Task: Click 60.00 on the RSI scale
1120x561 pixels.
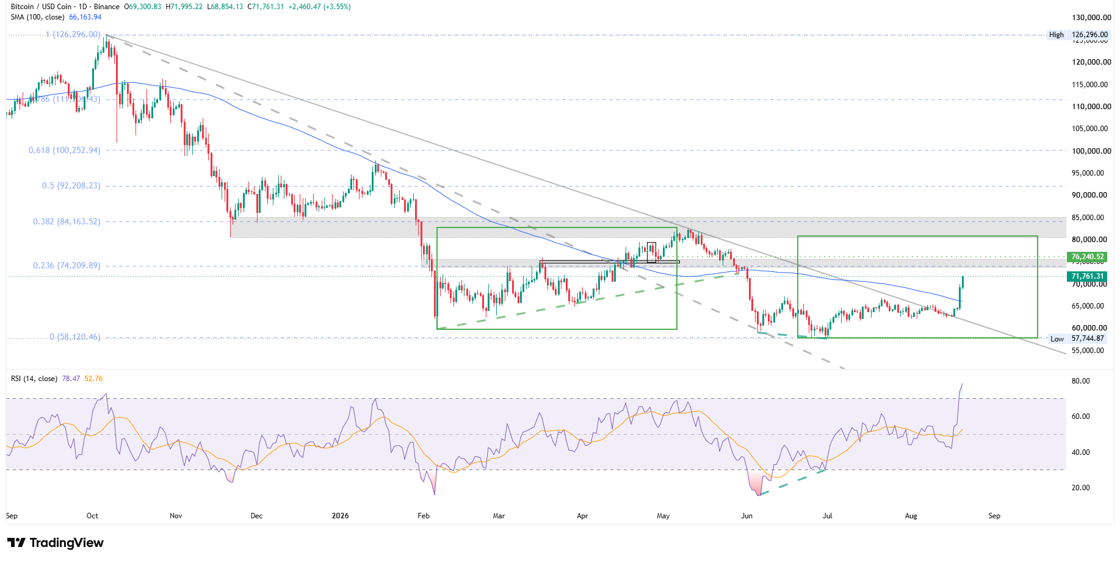Action: pyautogui.click(x=1081, y=416)
